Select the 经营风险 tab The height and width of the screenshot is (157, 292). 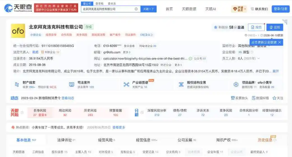107,140
